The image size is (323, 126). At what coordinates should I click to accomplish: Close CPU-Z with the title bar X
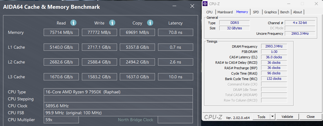point(316,4)
